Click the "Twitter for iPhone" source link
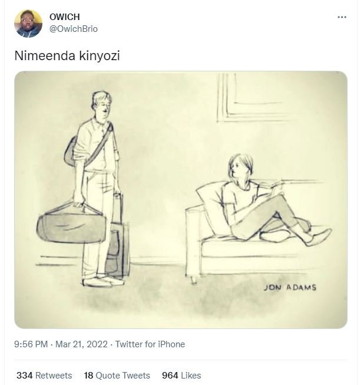Screen dimensions: 360x385 (150, 344)
